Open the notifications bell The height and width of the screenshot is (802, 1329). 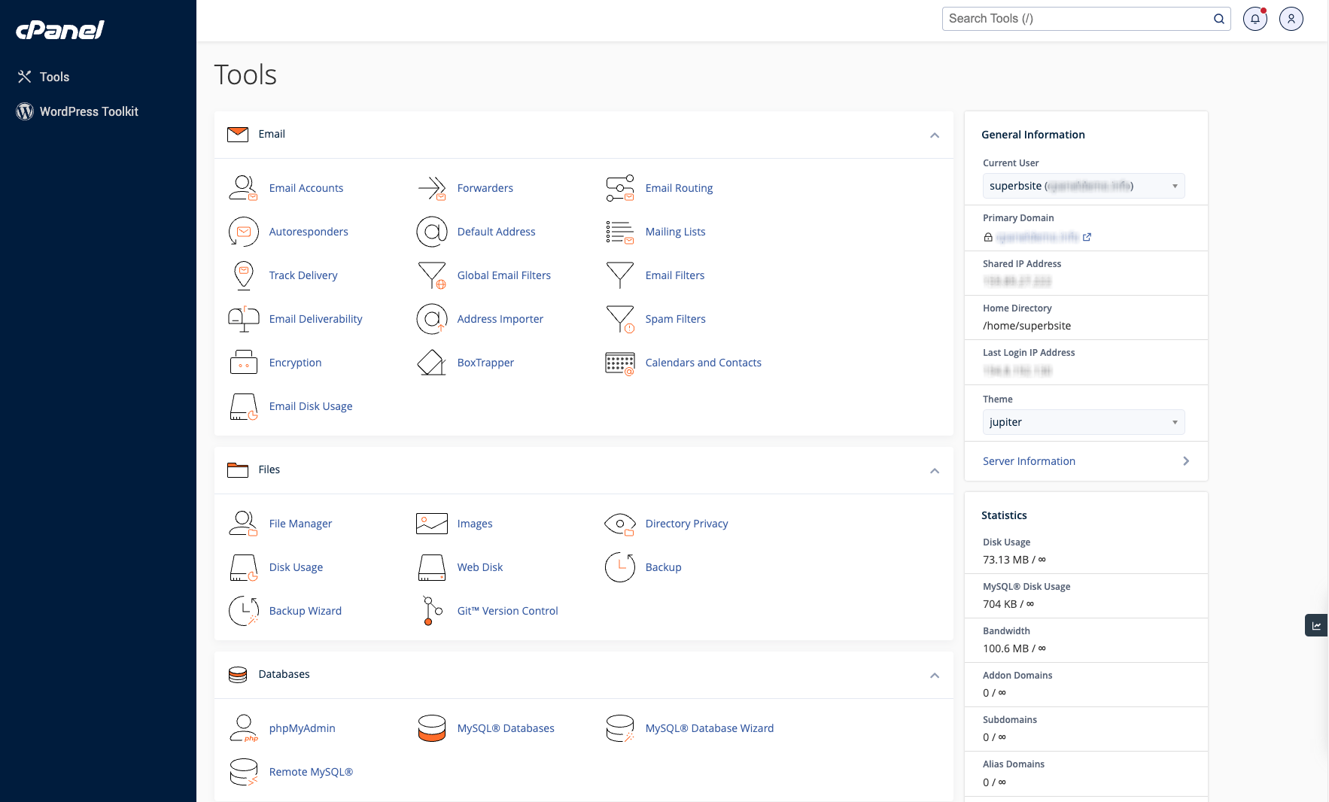click(1254, 18)
